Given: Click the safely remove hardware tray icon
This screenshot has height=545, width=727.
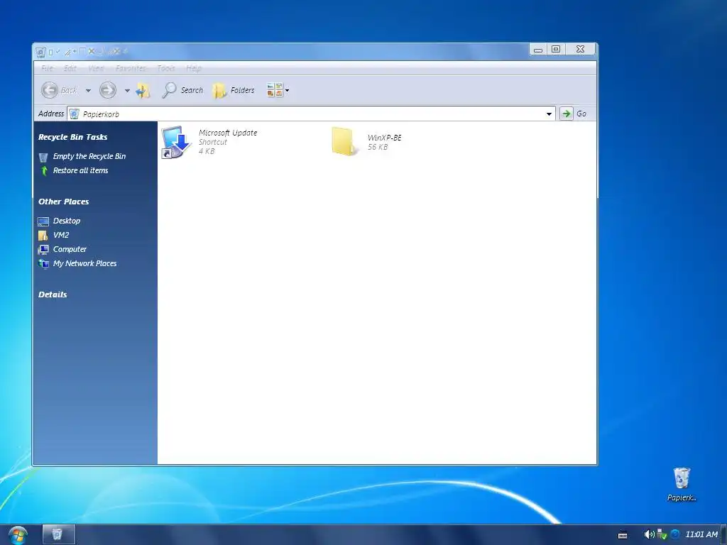Looking at the screenshot, I should (x=662, y=534).
